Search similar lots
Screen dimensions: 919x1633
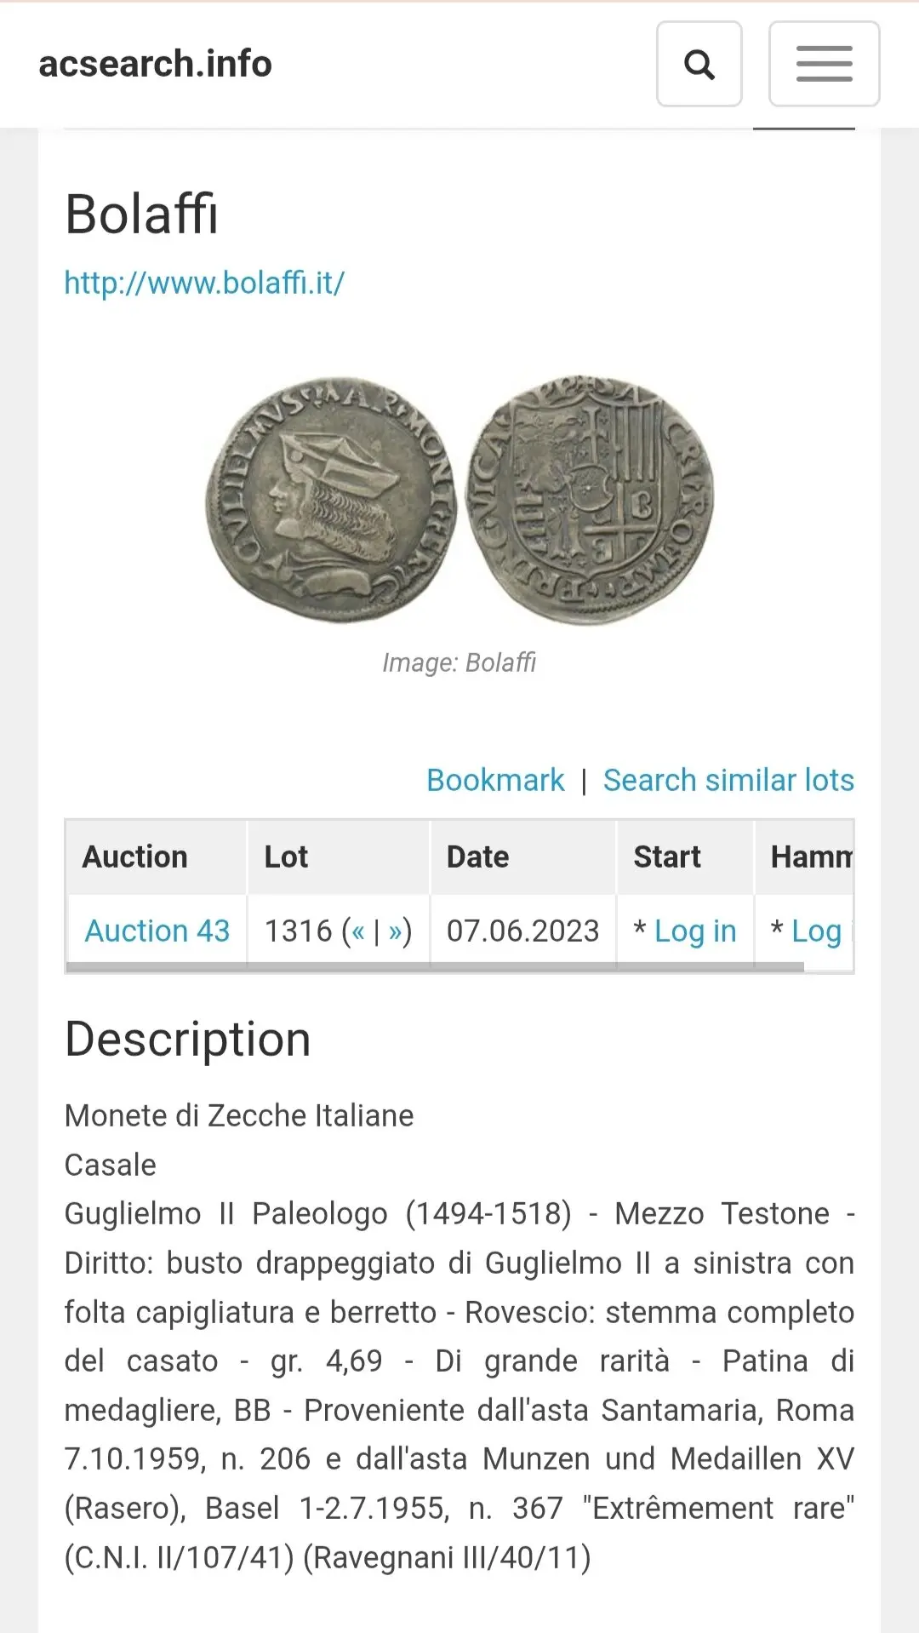pos(728,780)
